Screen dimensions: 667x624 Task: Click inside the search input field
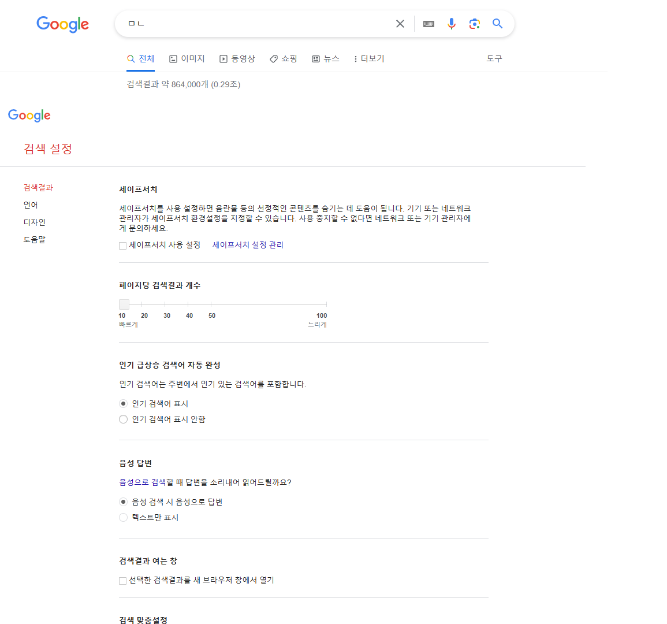[254, 24]
